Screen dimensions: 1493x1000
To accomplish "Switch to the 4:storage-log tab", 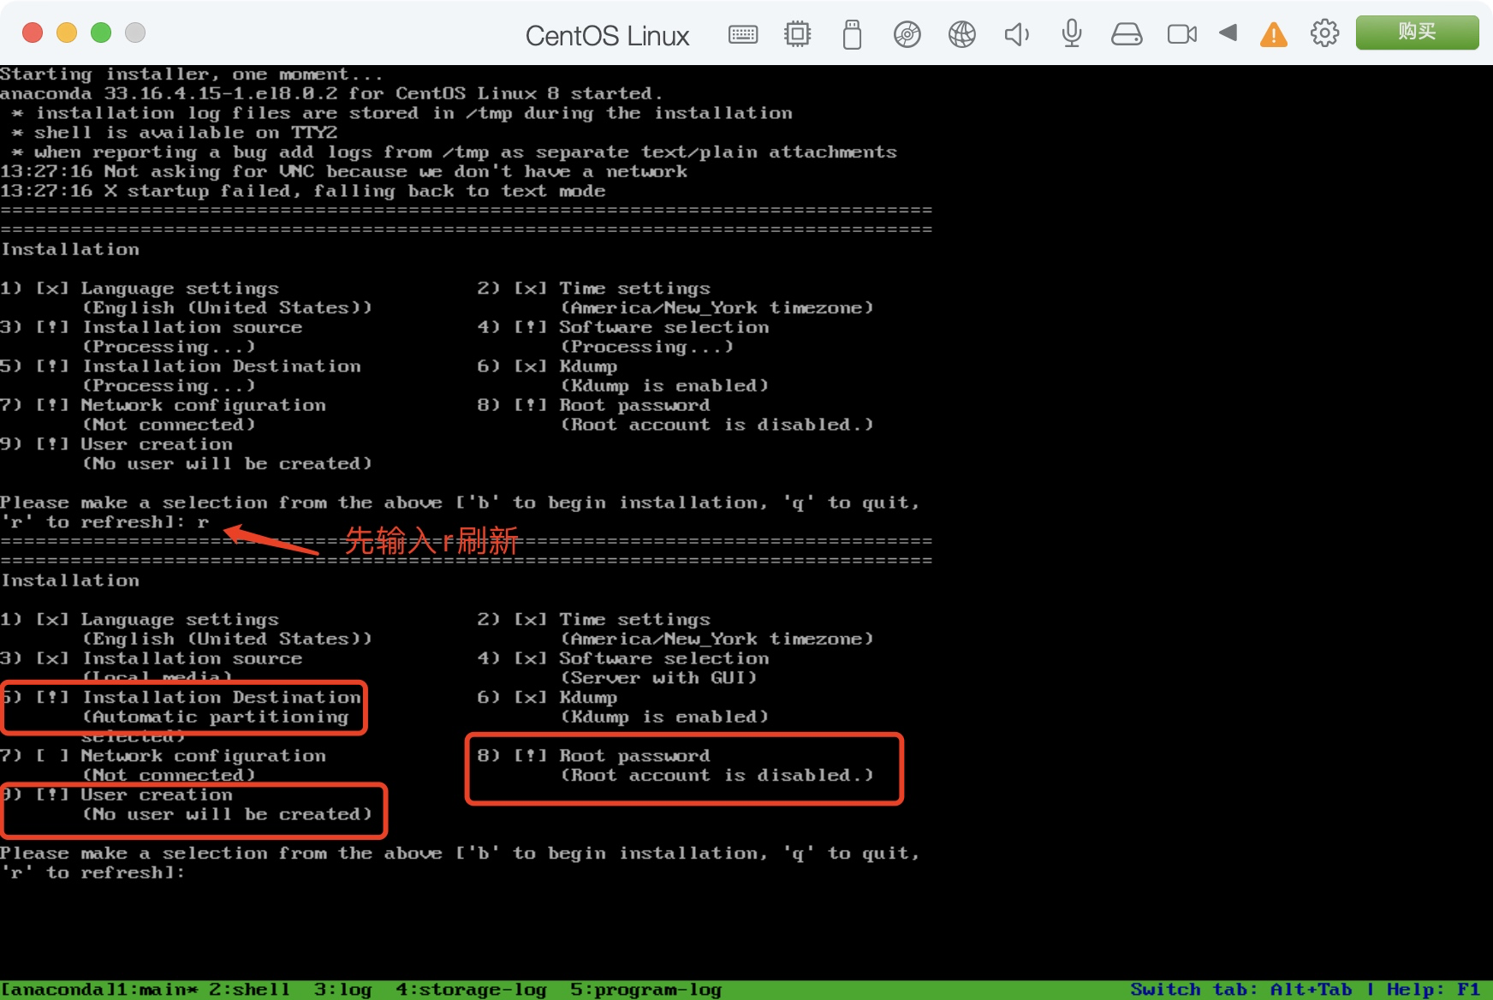I will click(x=471, y=990).
